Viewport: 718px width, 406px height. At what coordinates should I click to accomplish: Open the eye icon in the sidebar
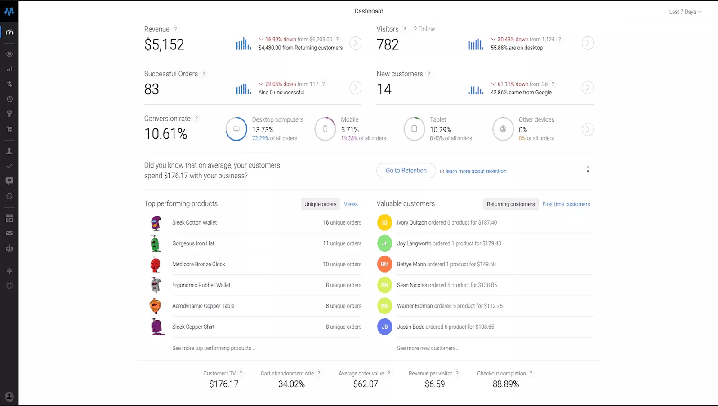pyautogui.click(x=9, y=54)
